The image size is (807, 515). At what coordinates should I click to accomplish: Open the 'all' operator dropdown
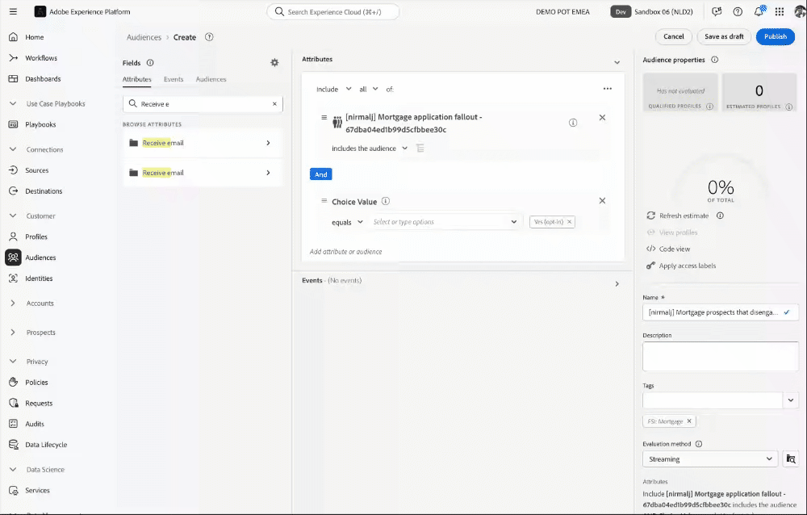pyautogui.click(x=369, y=89)
